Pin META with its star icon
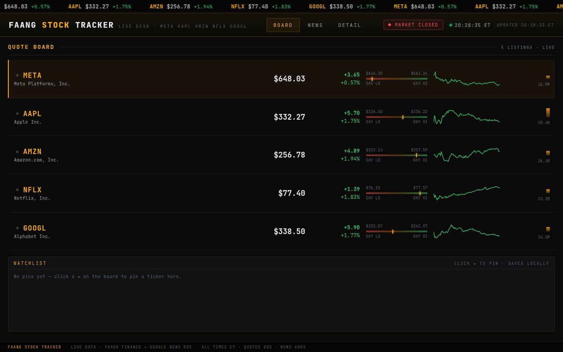Screen dimensions: 563x352 [18, 75]
